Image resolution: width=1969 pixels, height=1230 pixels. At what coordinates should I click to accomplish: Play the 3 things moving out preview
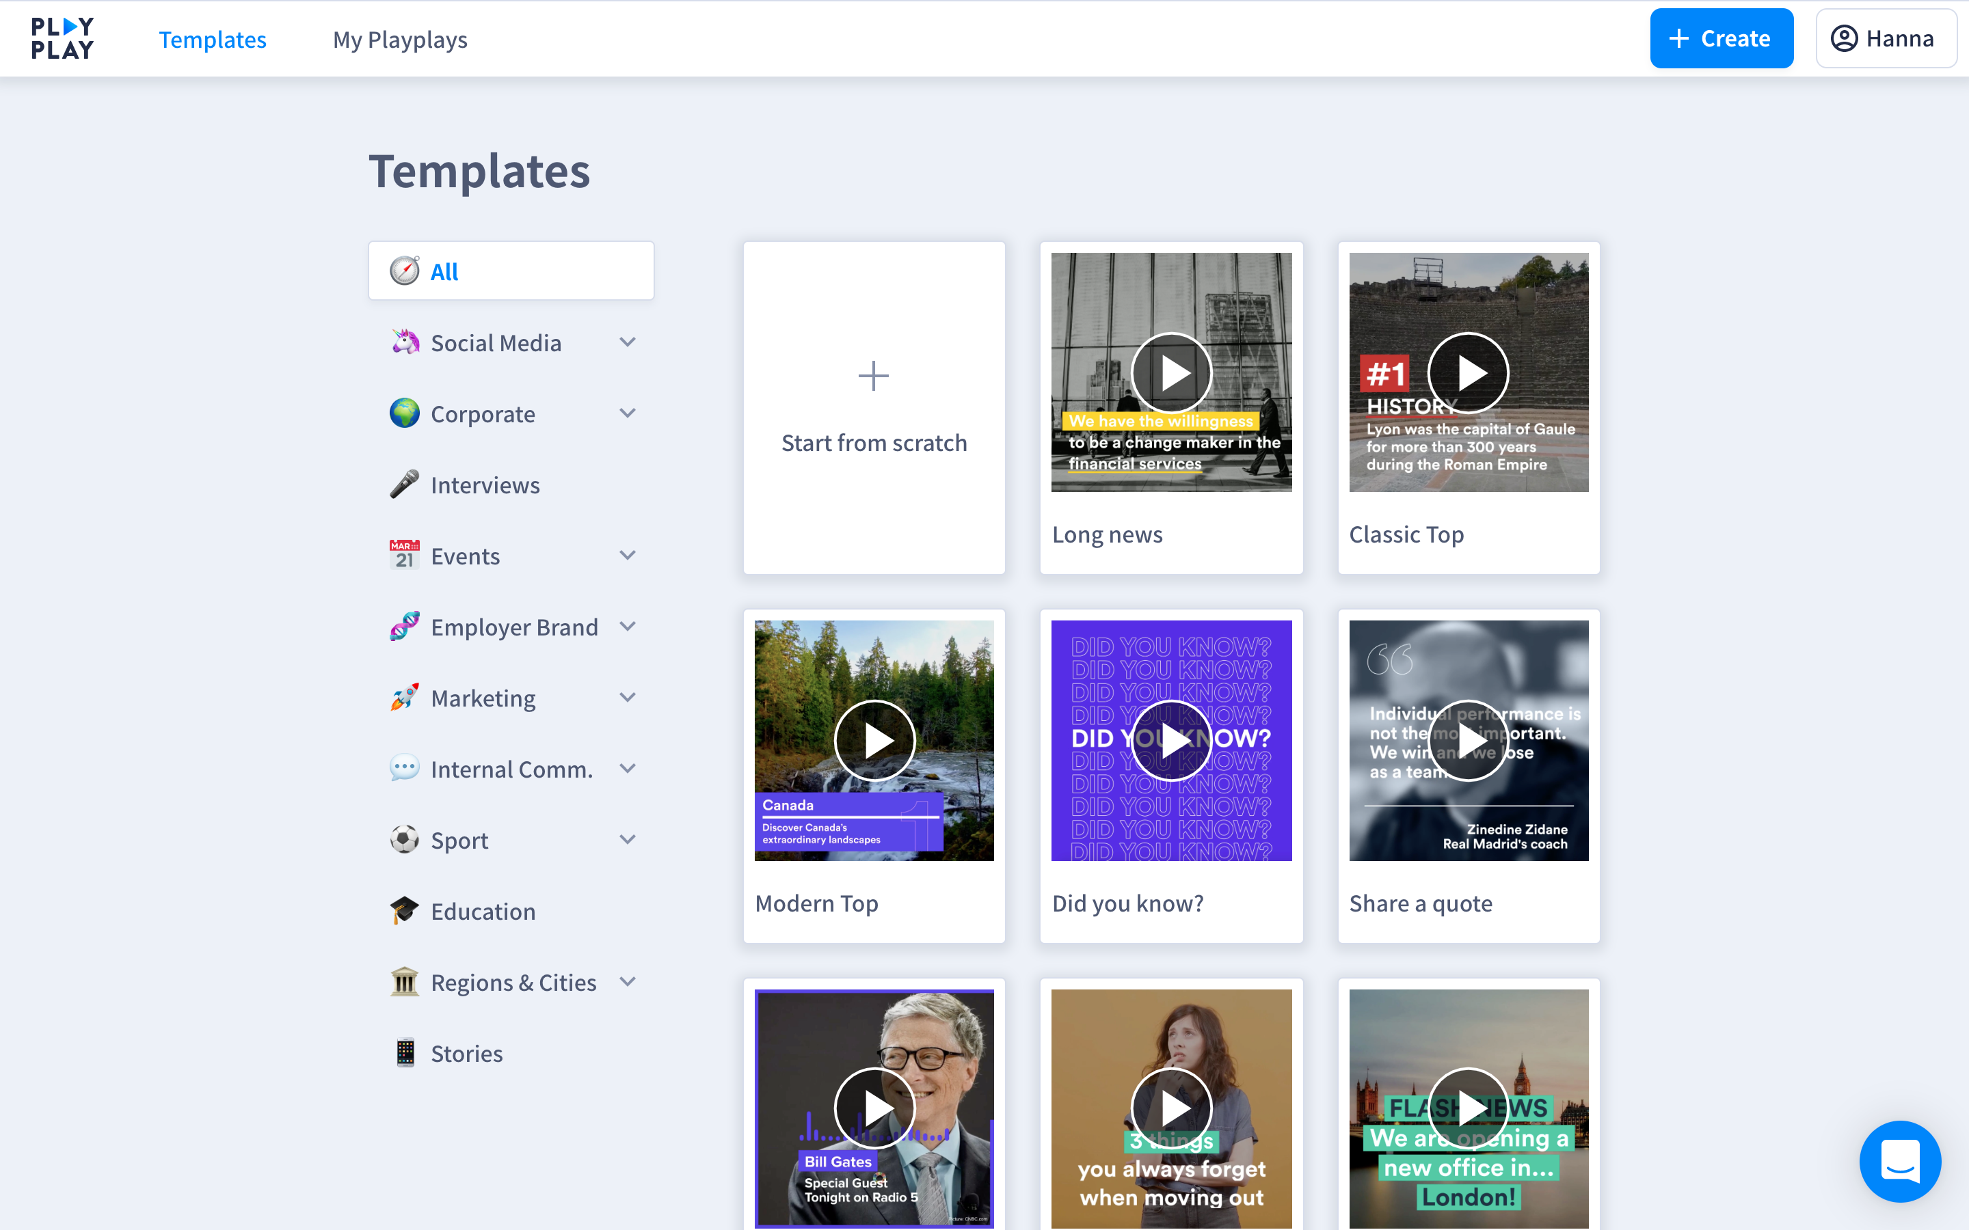(1172, 1108)
